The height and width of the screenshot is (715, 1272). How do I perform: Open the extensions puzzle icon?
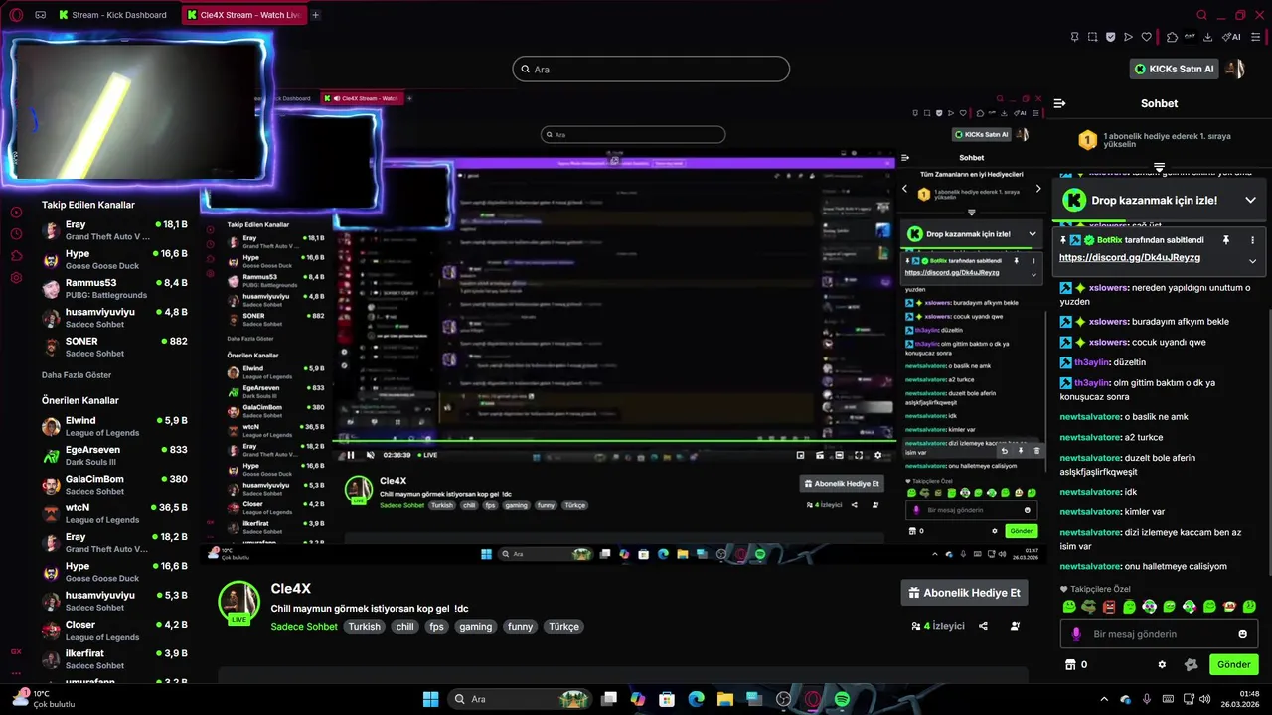click(1172, 38)
